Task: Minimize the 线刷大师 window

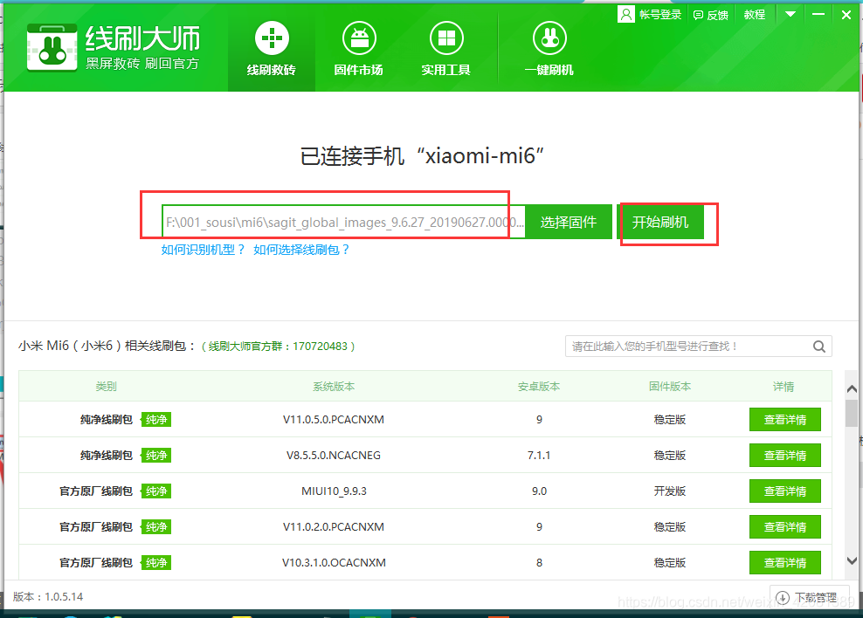Action: pos(818,14)
